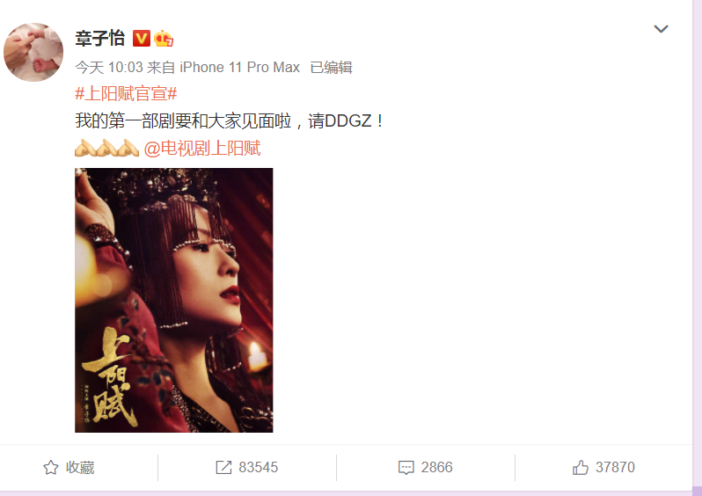Click the thumbs-up like icon
Screen dimensions: 702x496
click(x=581, y=467)
